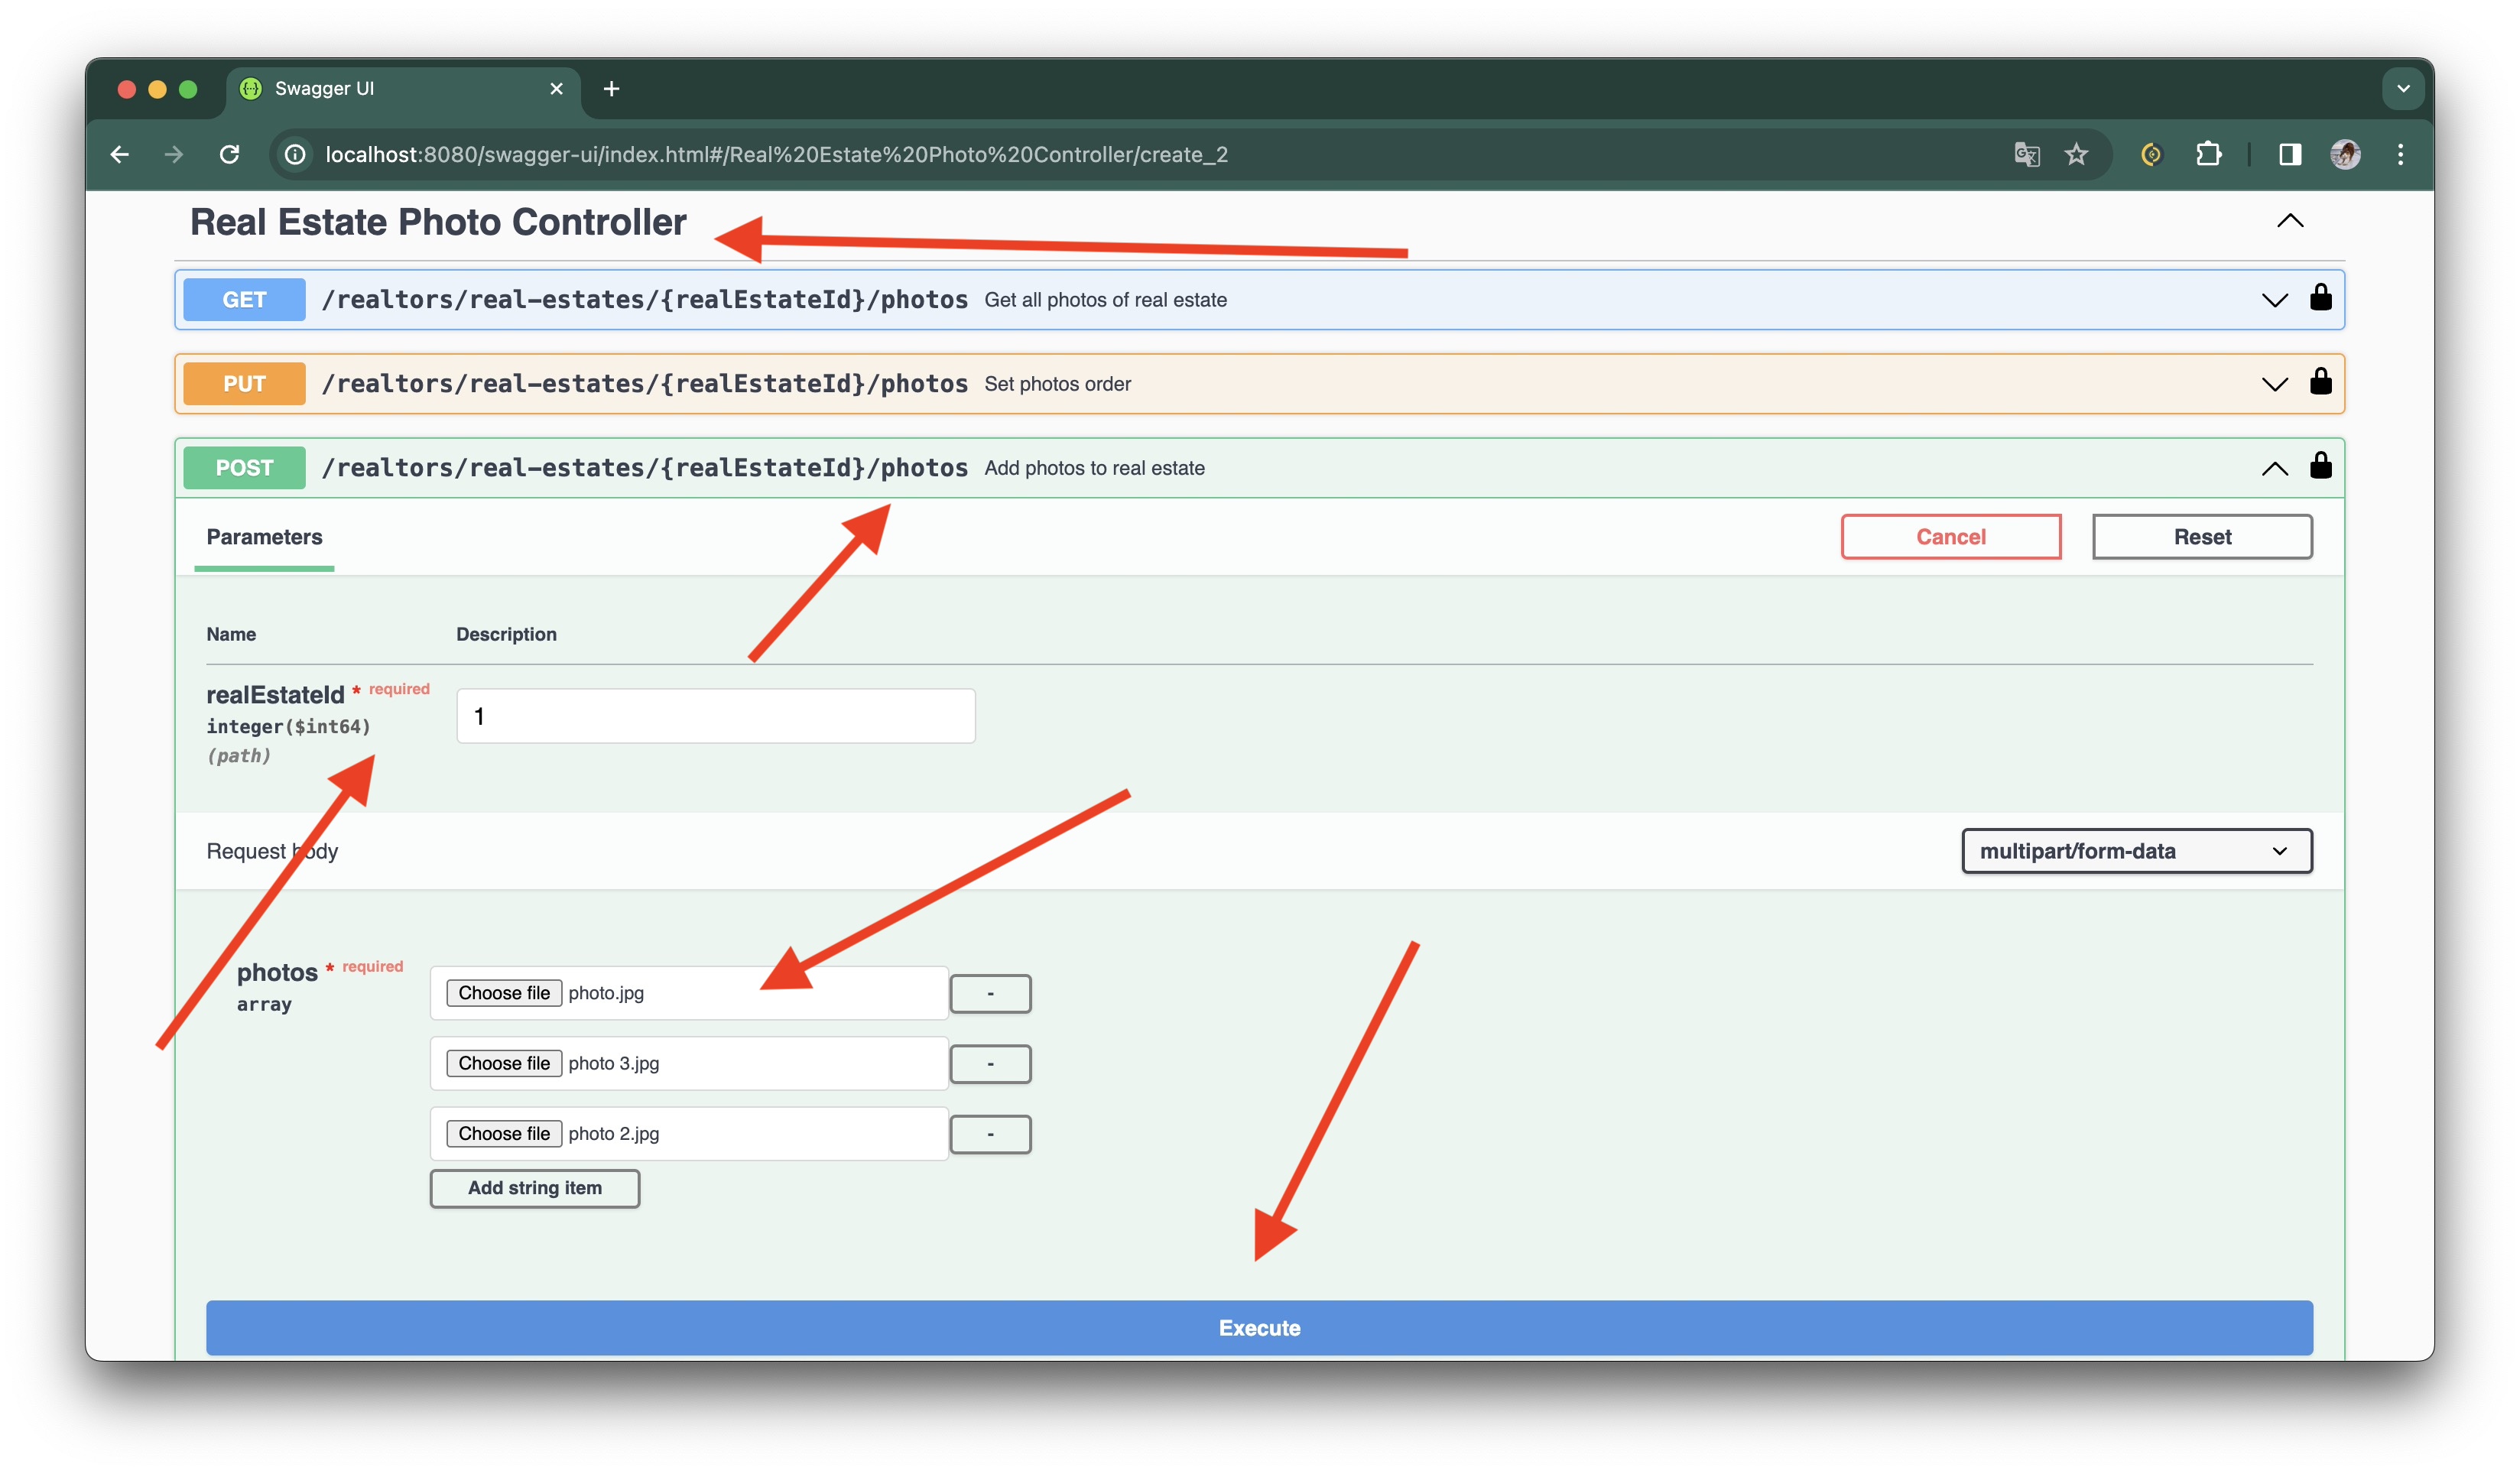
Task: Expand the PUT Set photos order endpoint
Action: pos(2274,384)
